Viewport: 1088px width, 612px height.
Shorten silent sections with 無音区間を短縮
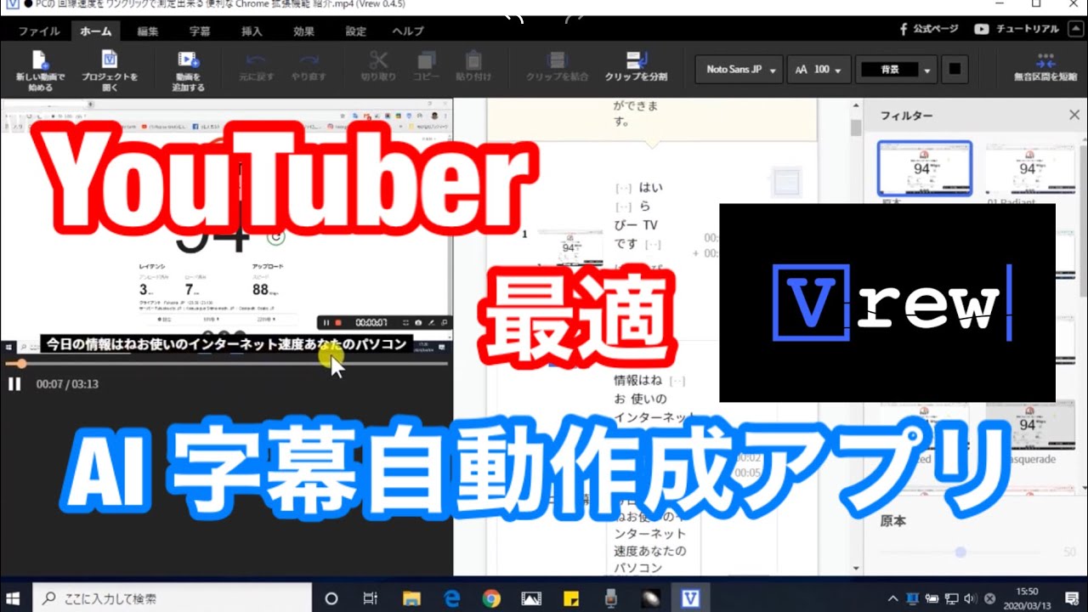(1045, 66)
